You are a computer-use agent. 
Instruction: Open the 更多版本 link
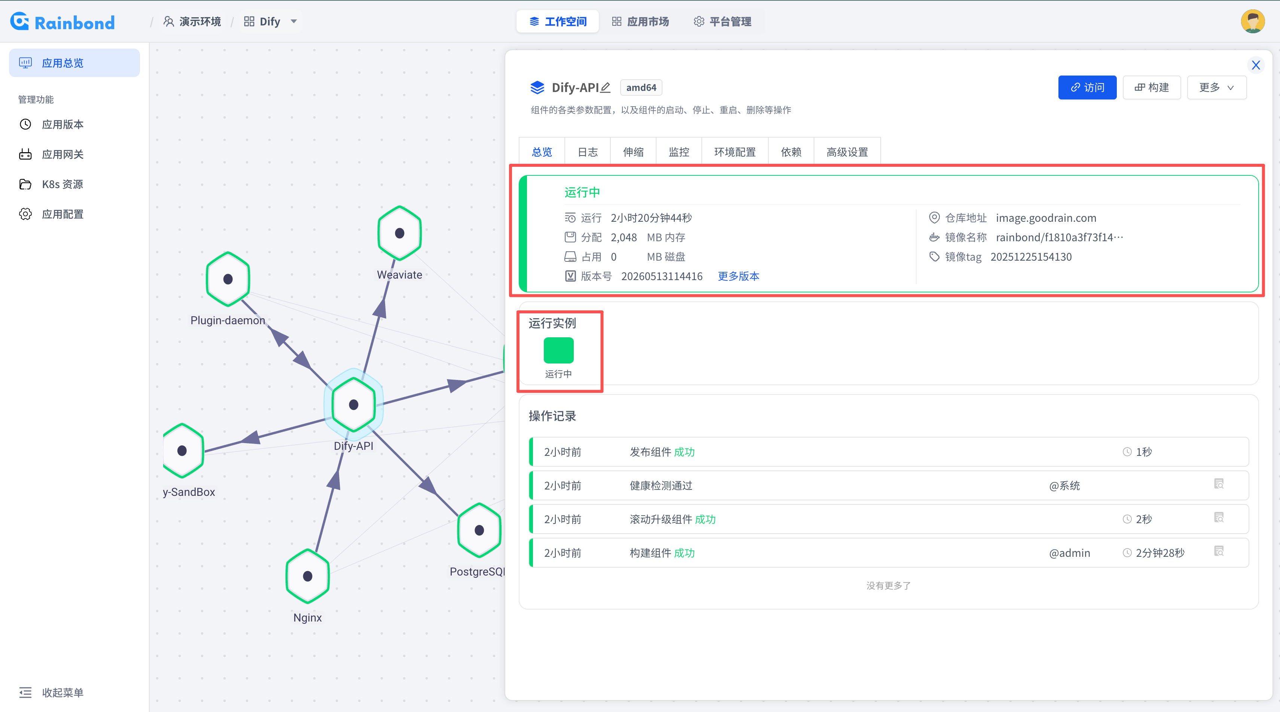click(738, 276)
